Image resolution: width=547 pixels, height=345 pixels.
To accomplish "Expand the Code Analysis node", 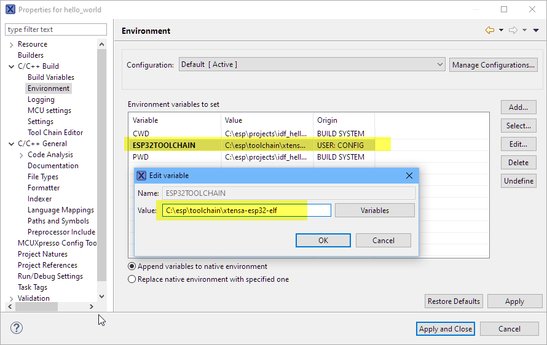I will (22, 155).
